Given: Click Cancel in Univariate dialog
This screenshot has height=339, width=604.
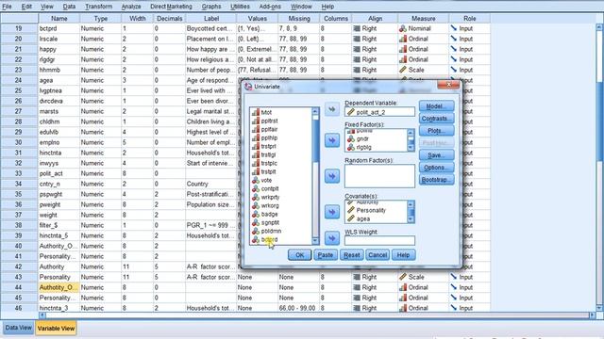Looking at the screenshot, I should (377, 255).
